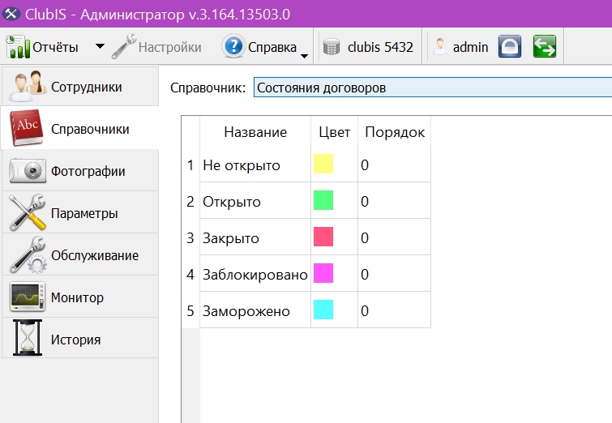612x423 pixels.
Task: Click Порядок value 0 for Заморожено
Action: 394,310
